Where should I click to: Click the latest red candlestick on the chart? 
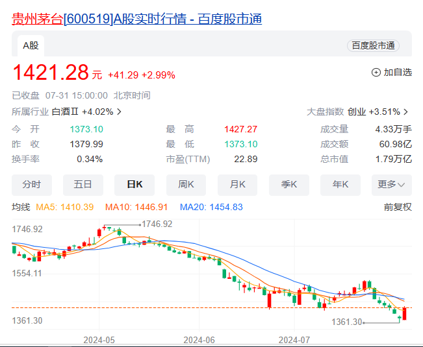click(404, 313)
